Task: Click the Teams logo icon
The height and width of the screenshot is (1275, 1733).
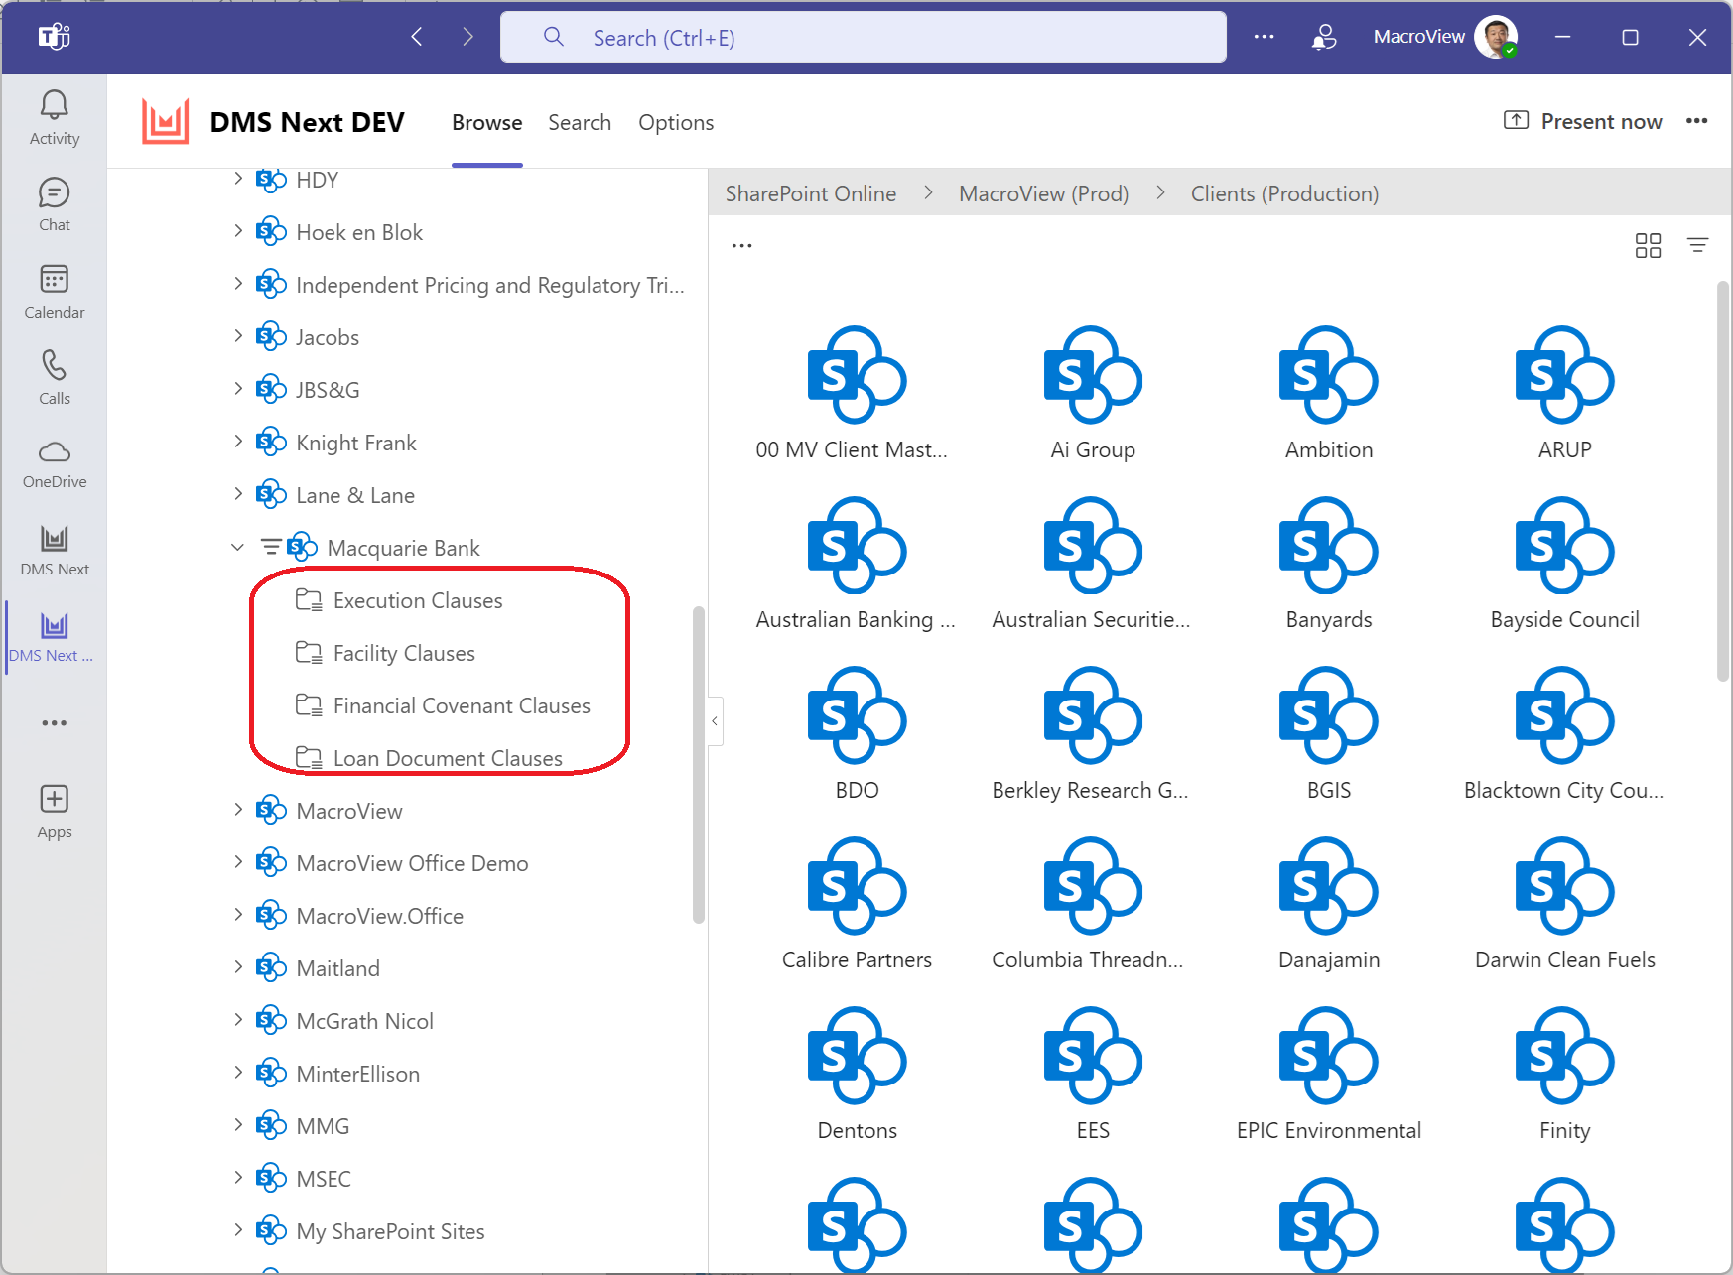Action: coord(54,37)
